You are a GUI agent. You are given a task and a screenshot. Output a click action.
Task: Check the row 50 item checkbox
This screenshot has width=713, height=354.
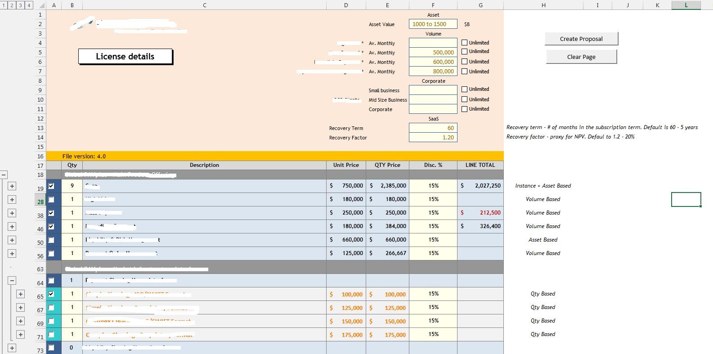[x=51, y=240]
